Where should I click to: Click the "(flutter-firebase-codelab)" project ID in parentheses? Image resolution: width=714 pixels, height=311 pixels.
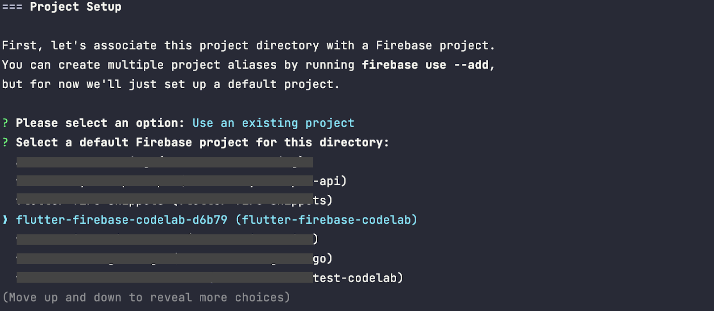point(326,220)
